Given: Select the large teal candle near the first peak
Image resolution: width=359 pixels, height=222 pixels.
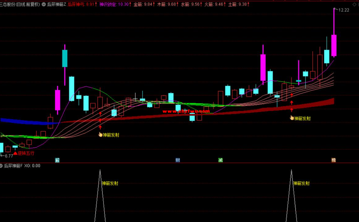Looking at the screenshot, I should point(65,58).
